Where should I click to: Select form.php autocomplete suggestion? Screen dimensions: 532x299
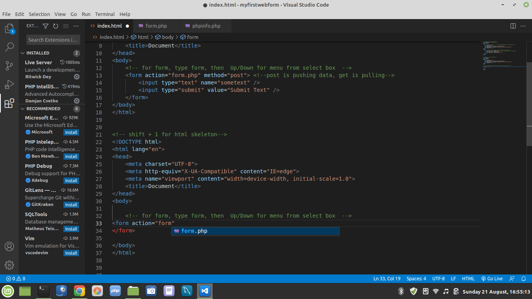point(255,231)
